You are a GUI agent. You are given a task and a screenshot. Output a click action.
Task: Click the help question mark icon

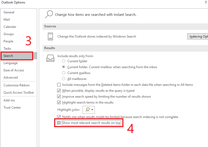(206, 2)
